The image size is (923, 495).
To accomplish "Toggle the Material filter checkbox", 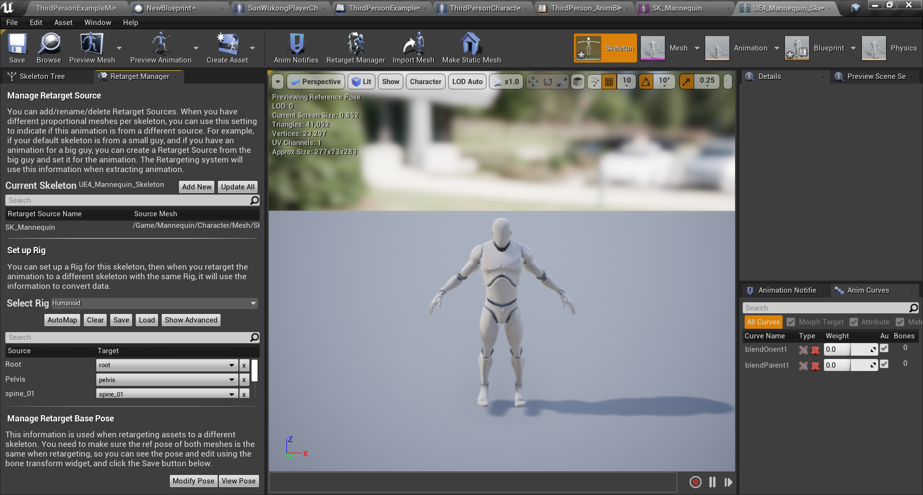I will point(900,322).
